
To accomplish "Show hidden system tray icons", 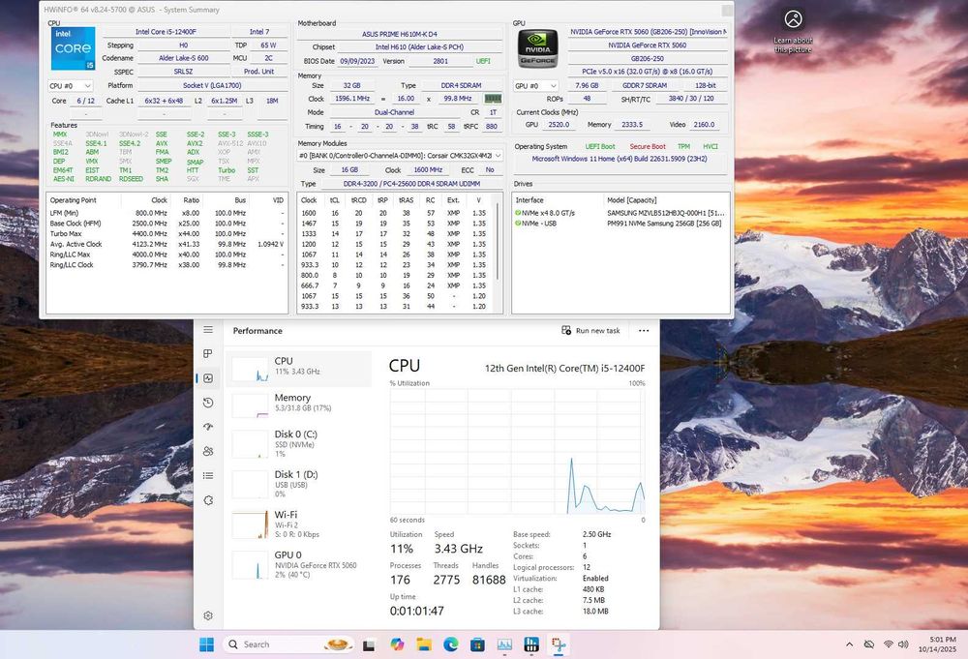I will [x=850, y=644].
